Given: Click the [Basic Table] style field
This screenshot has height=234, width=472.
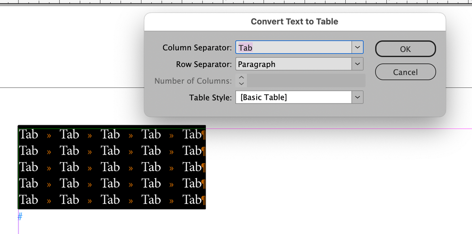Looking at the screenshot, I should (x=293, y=97).
